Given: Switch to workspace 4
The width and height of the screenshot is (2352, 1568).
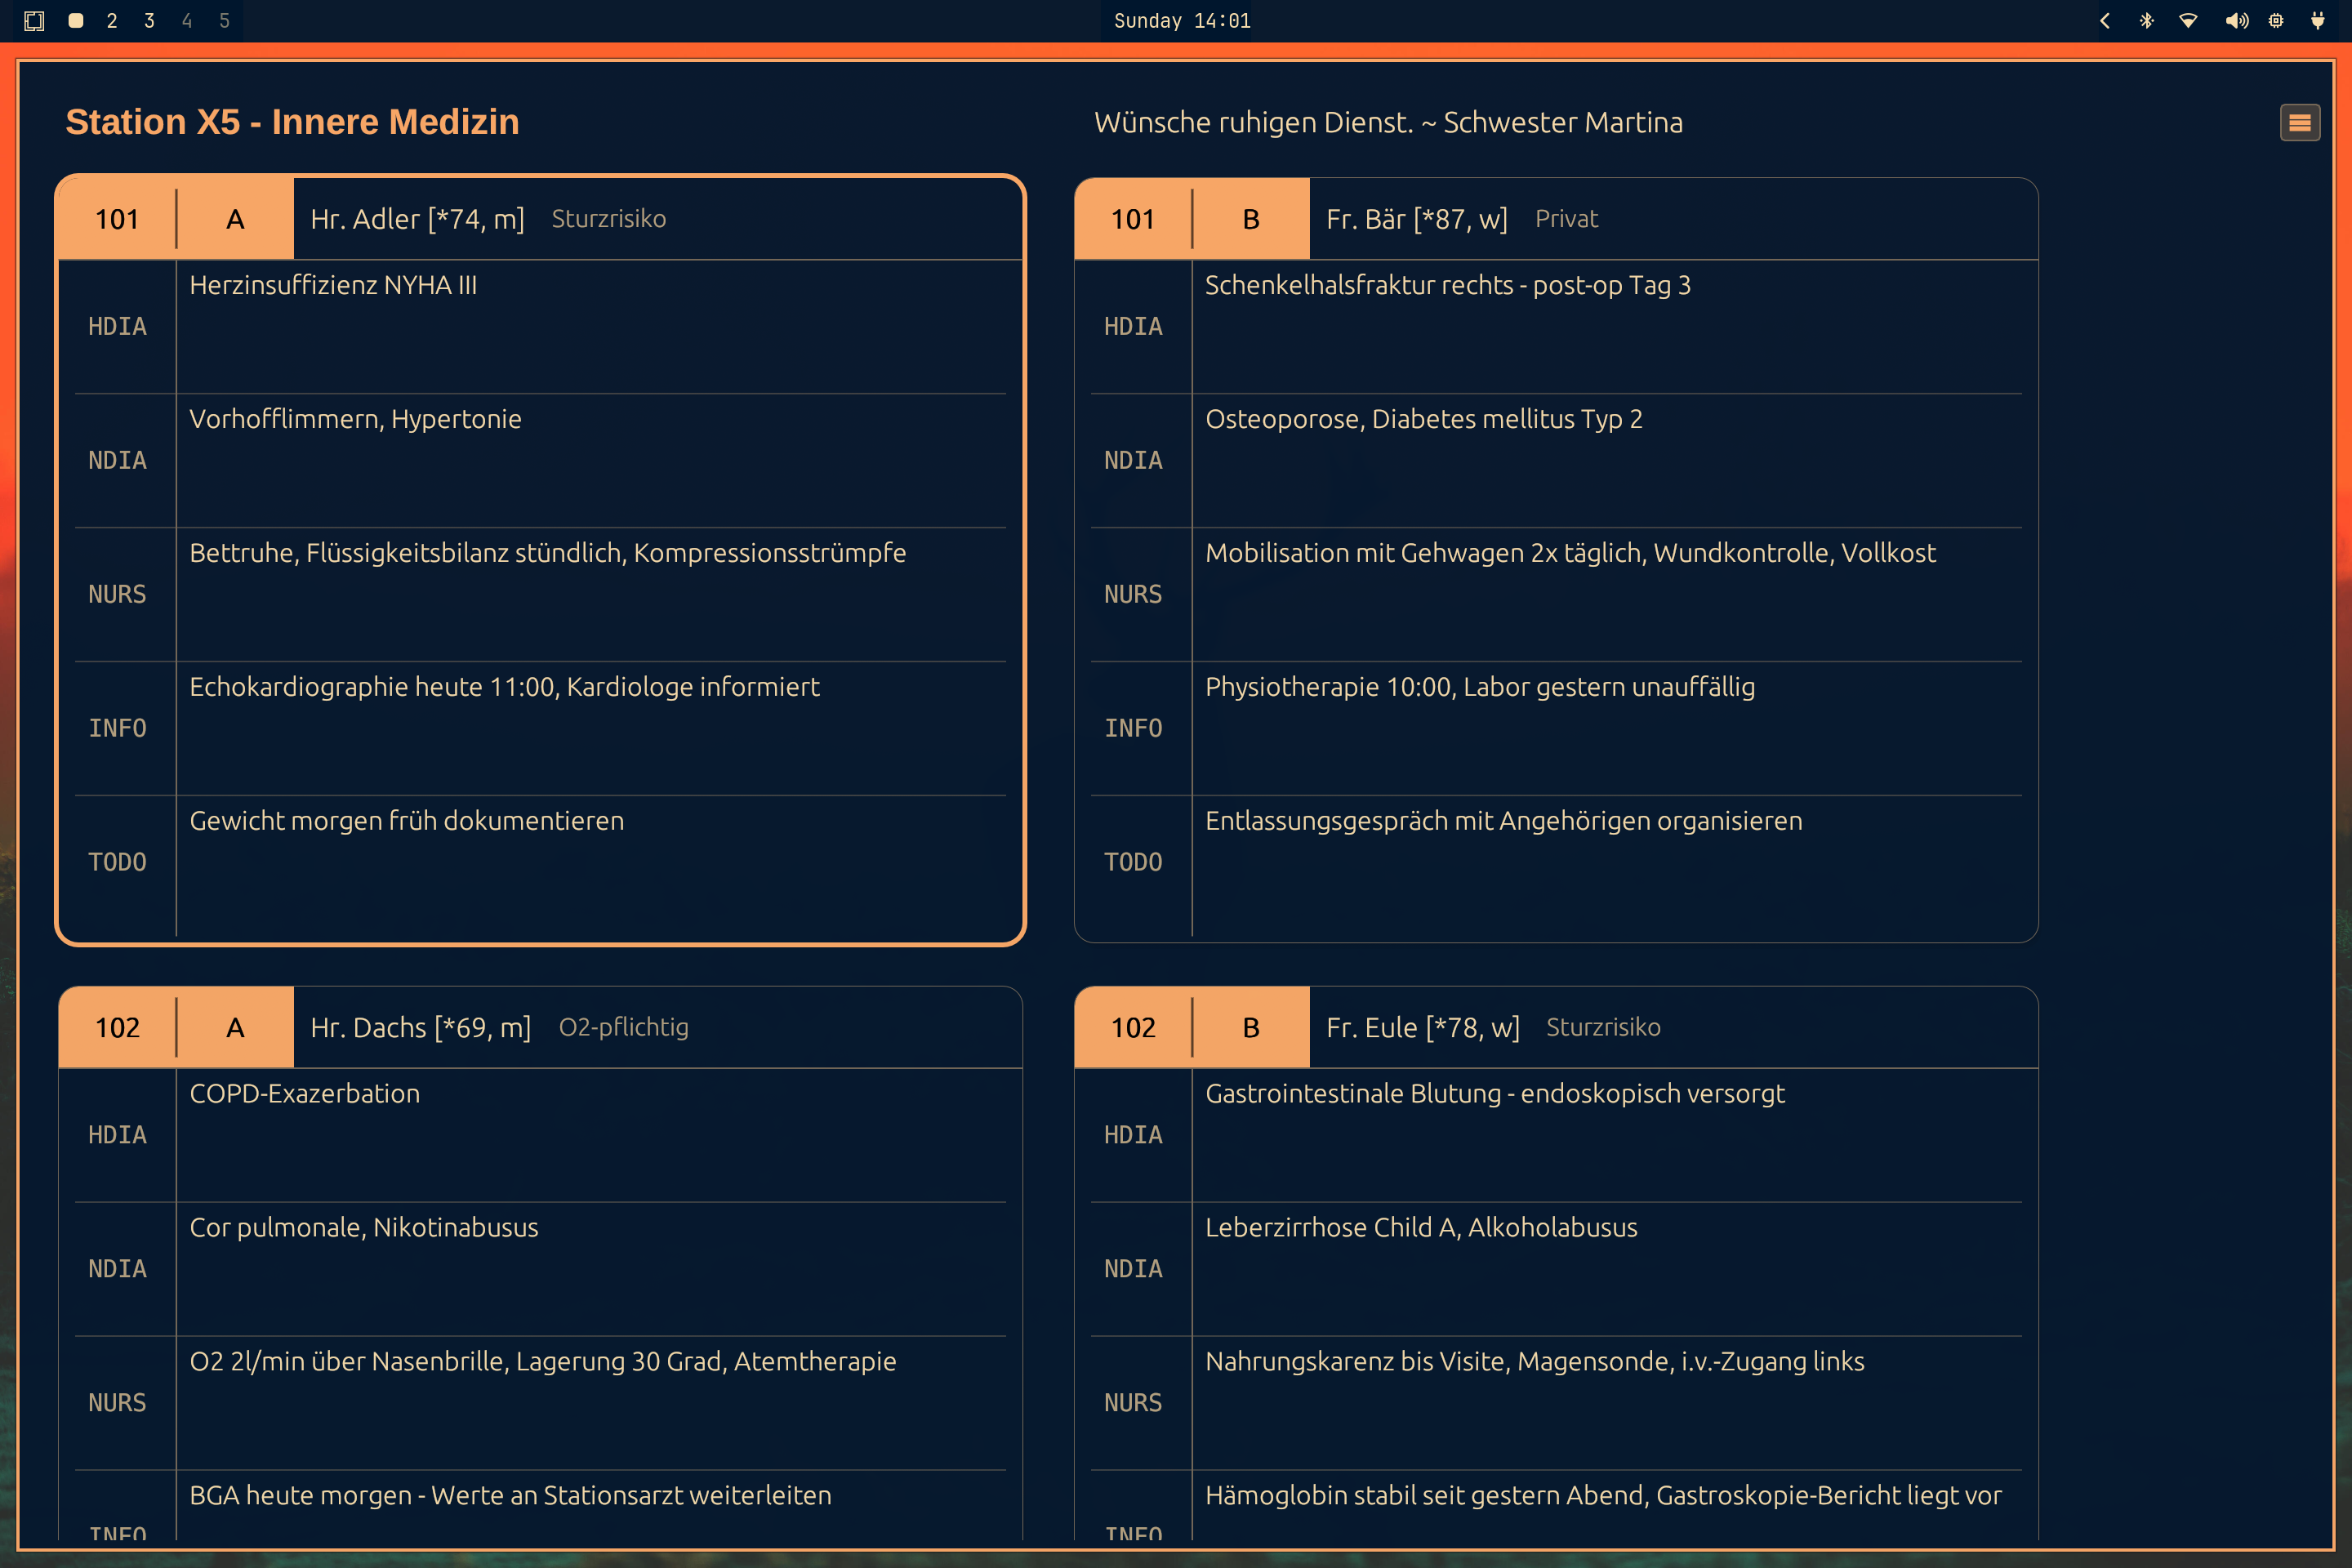Looking at the screenshot, I should click(187, 21).
